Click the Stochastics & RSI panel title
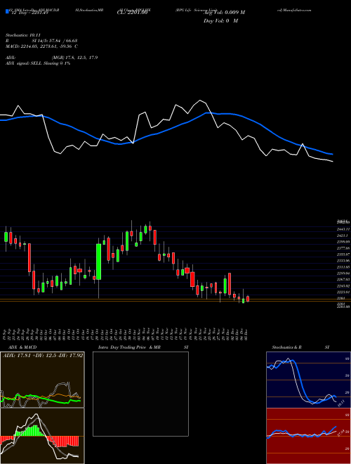Screen dimensions: 351x464 click(x=300, y=347)
